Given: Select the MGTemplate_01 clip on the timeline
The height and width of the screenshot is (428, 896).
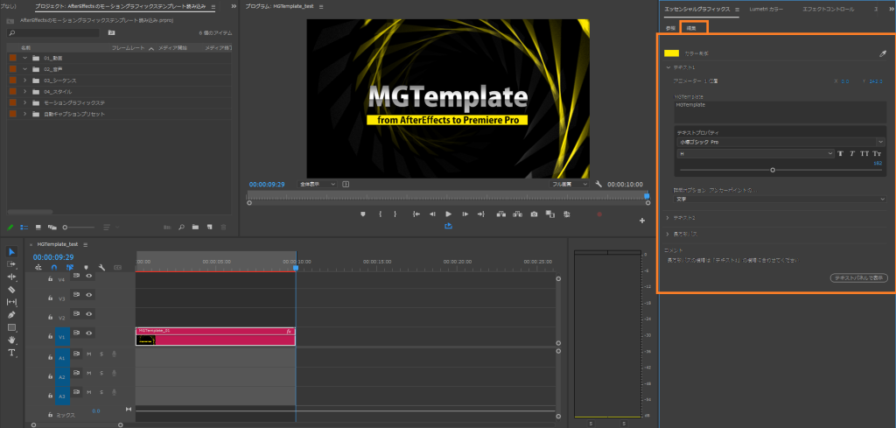Looking at the screenshot, I should tap(215, 337).
